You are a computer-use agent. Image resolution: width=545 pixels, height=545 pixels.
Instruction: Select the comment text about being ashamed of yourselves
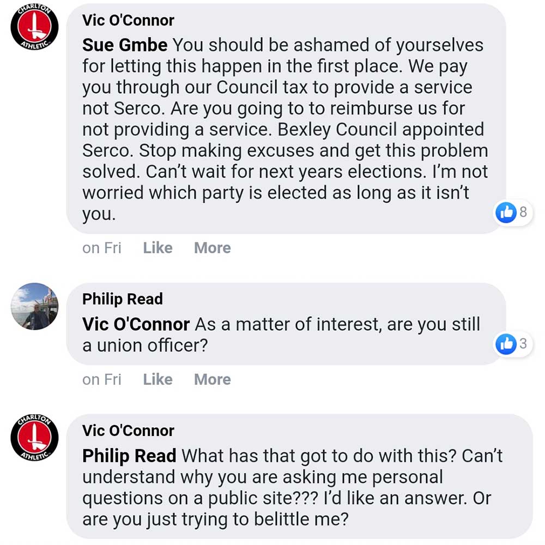(283, 129)
